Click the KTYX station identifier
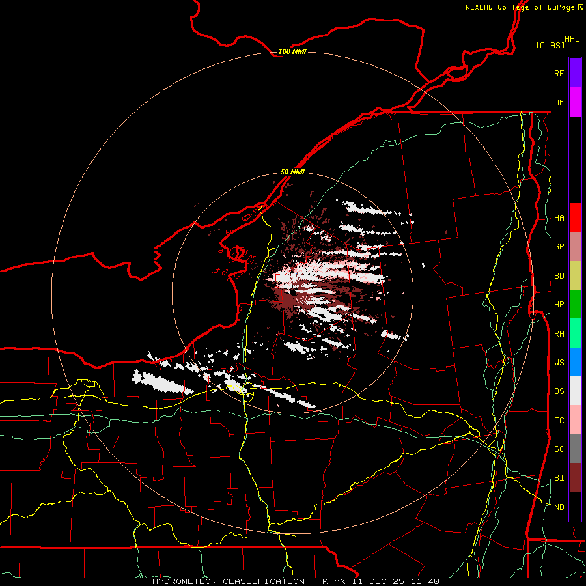 point(335,581)
